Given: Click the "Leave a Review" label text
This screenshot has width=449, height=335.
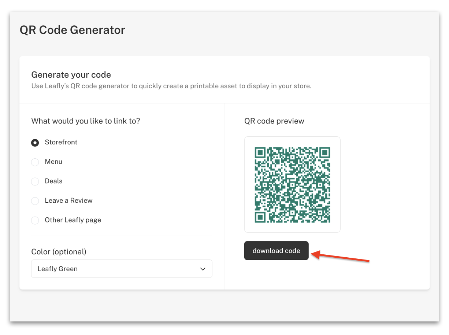Looking at the screenshot, I should [68, 200].
